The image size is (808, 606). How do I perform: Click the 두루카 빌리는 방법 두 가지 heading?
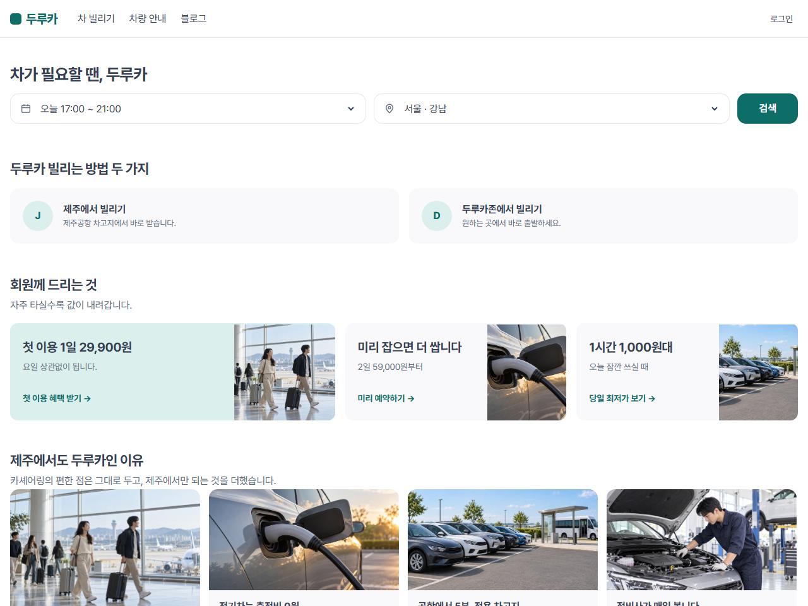coord(80,169)
